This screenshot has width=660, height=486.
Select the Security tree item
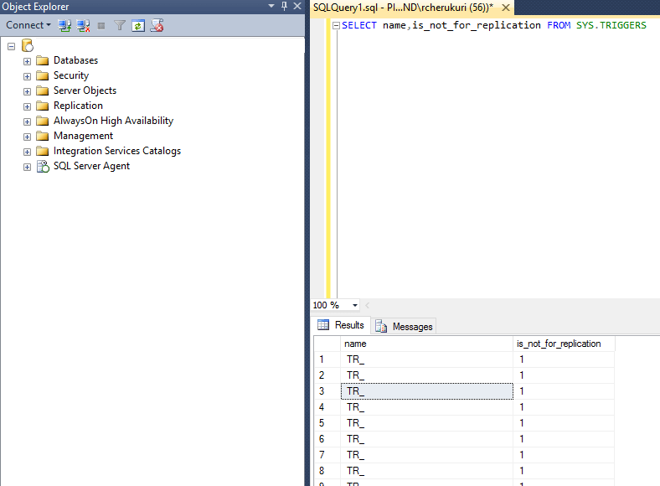[x=71, y=75]
